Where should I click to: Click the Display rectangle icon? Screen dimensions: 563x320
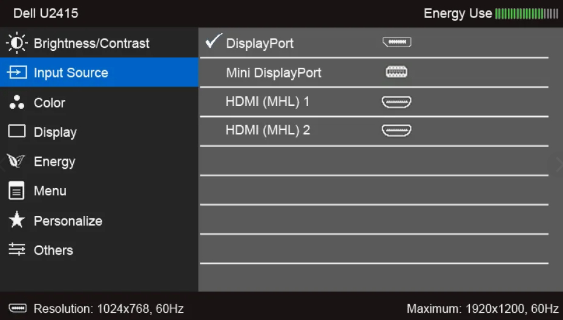coord(17,132)
